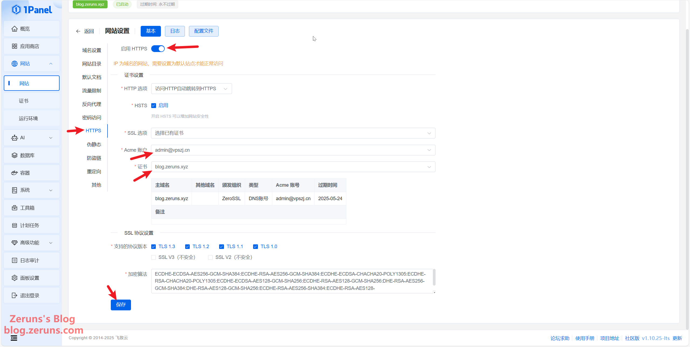Image resolution: width=690 pixels, height=347 pixels.
Task: Click the panel settings gear icon
Action: pyautogui.click(x=15, y=278)
